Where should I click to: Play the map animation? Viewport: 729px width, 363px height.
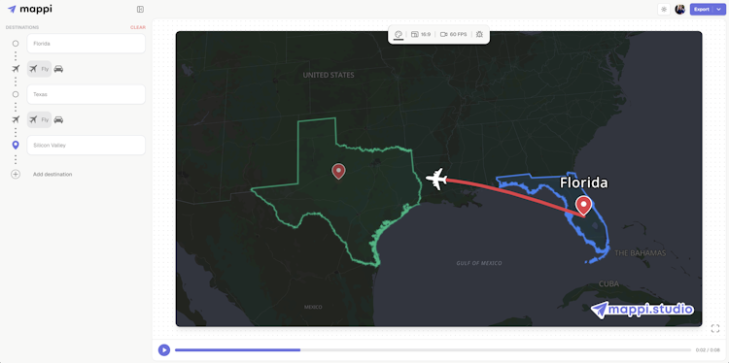[164, 350]
